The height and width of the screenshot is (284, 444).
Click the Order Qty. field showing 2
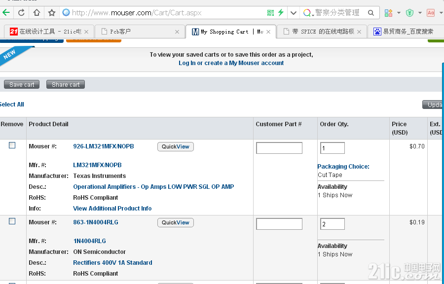point(333,224)
